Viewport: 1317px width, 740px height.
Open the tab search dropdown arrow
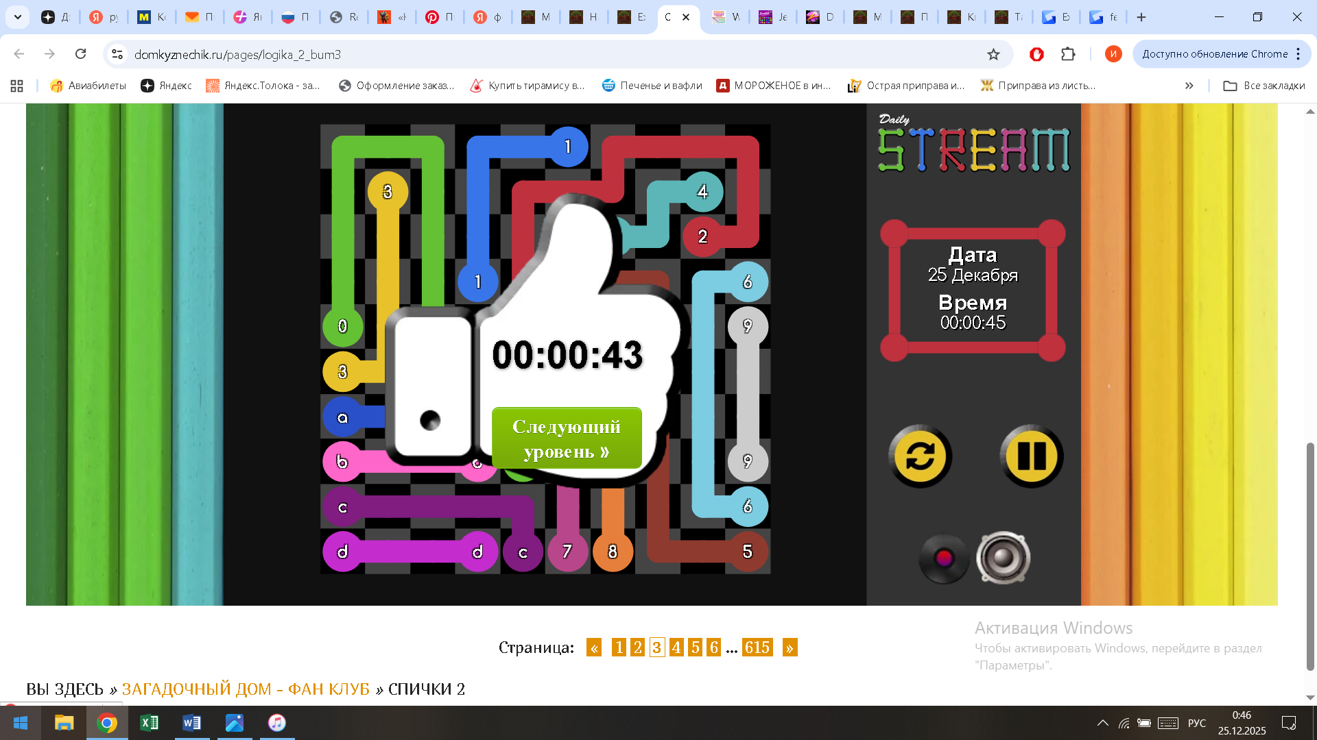[x=17, y=17]
